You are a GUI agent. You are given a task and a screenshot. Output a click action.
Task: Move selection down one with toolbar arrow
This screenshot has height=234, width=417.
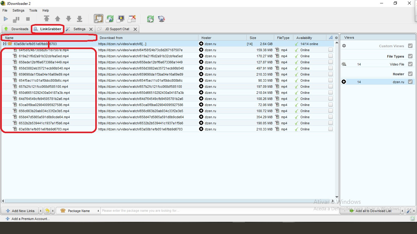coord(69,19)
